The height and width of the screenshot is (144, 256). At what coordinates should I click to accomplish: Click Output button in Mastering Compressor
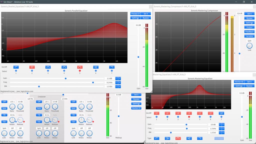coord(249,27)
